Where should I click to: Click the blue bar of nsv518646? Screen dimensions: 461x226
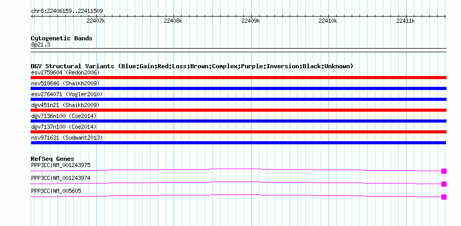pos(238,88)
